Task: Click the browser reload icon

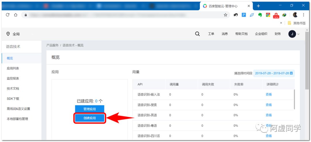Action: [8, 15]
